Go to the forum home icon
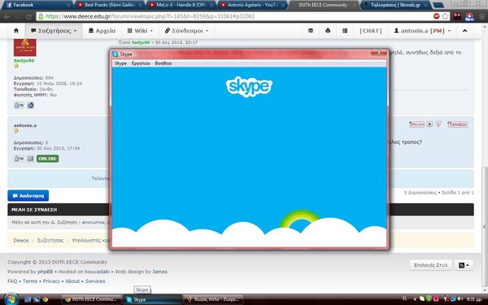 16,31
